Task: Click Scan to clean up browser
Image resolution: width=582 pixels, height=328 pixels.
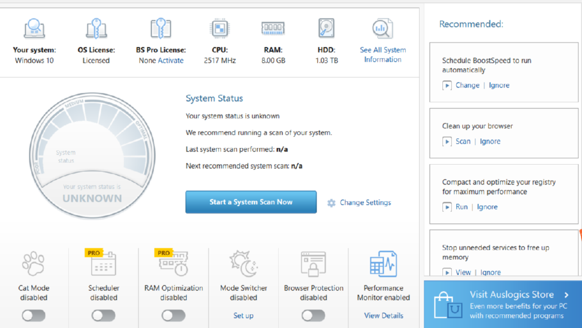Action: pos(463,141)
